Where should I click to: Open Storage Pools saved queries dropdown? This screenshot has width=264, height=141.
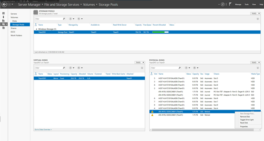[x=80, y=19]
